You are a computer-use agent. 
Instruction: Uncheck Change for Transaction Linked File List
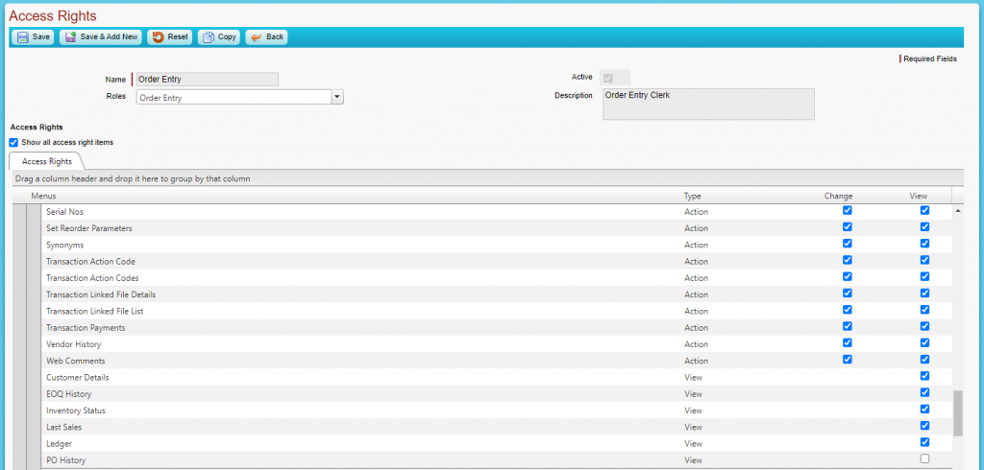(x=848, y=310)
